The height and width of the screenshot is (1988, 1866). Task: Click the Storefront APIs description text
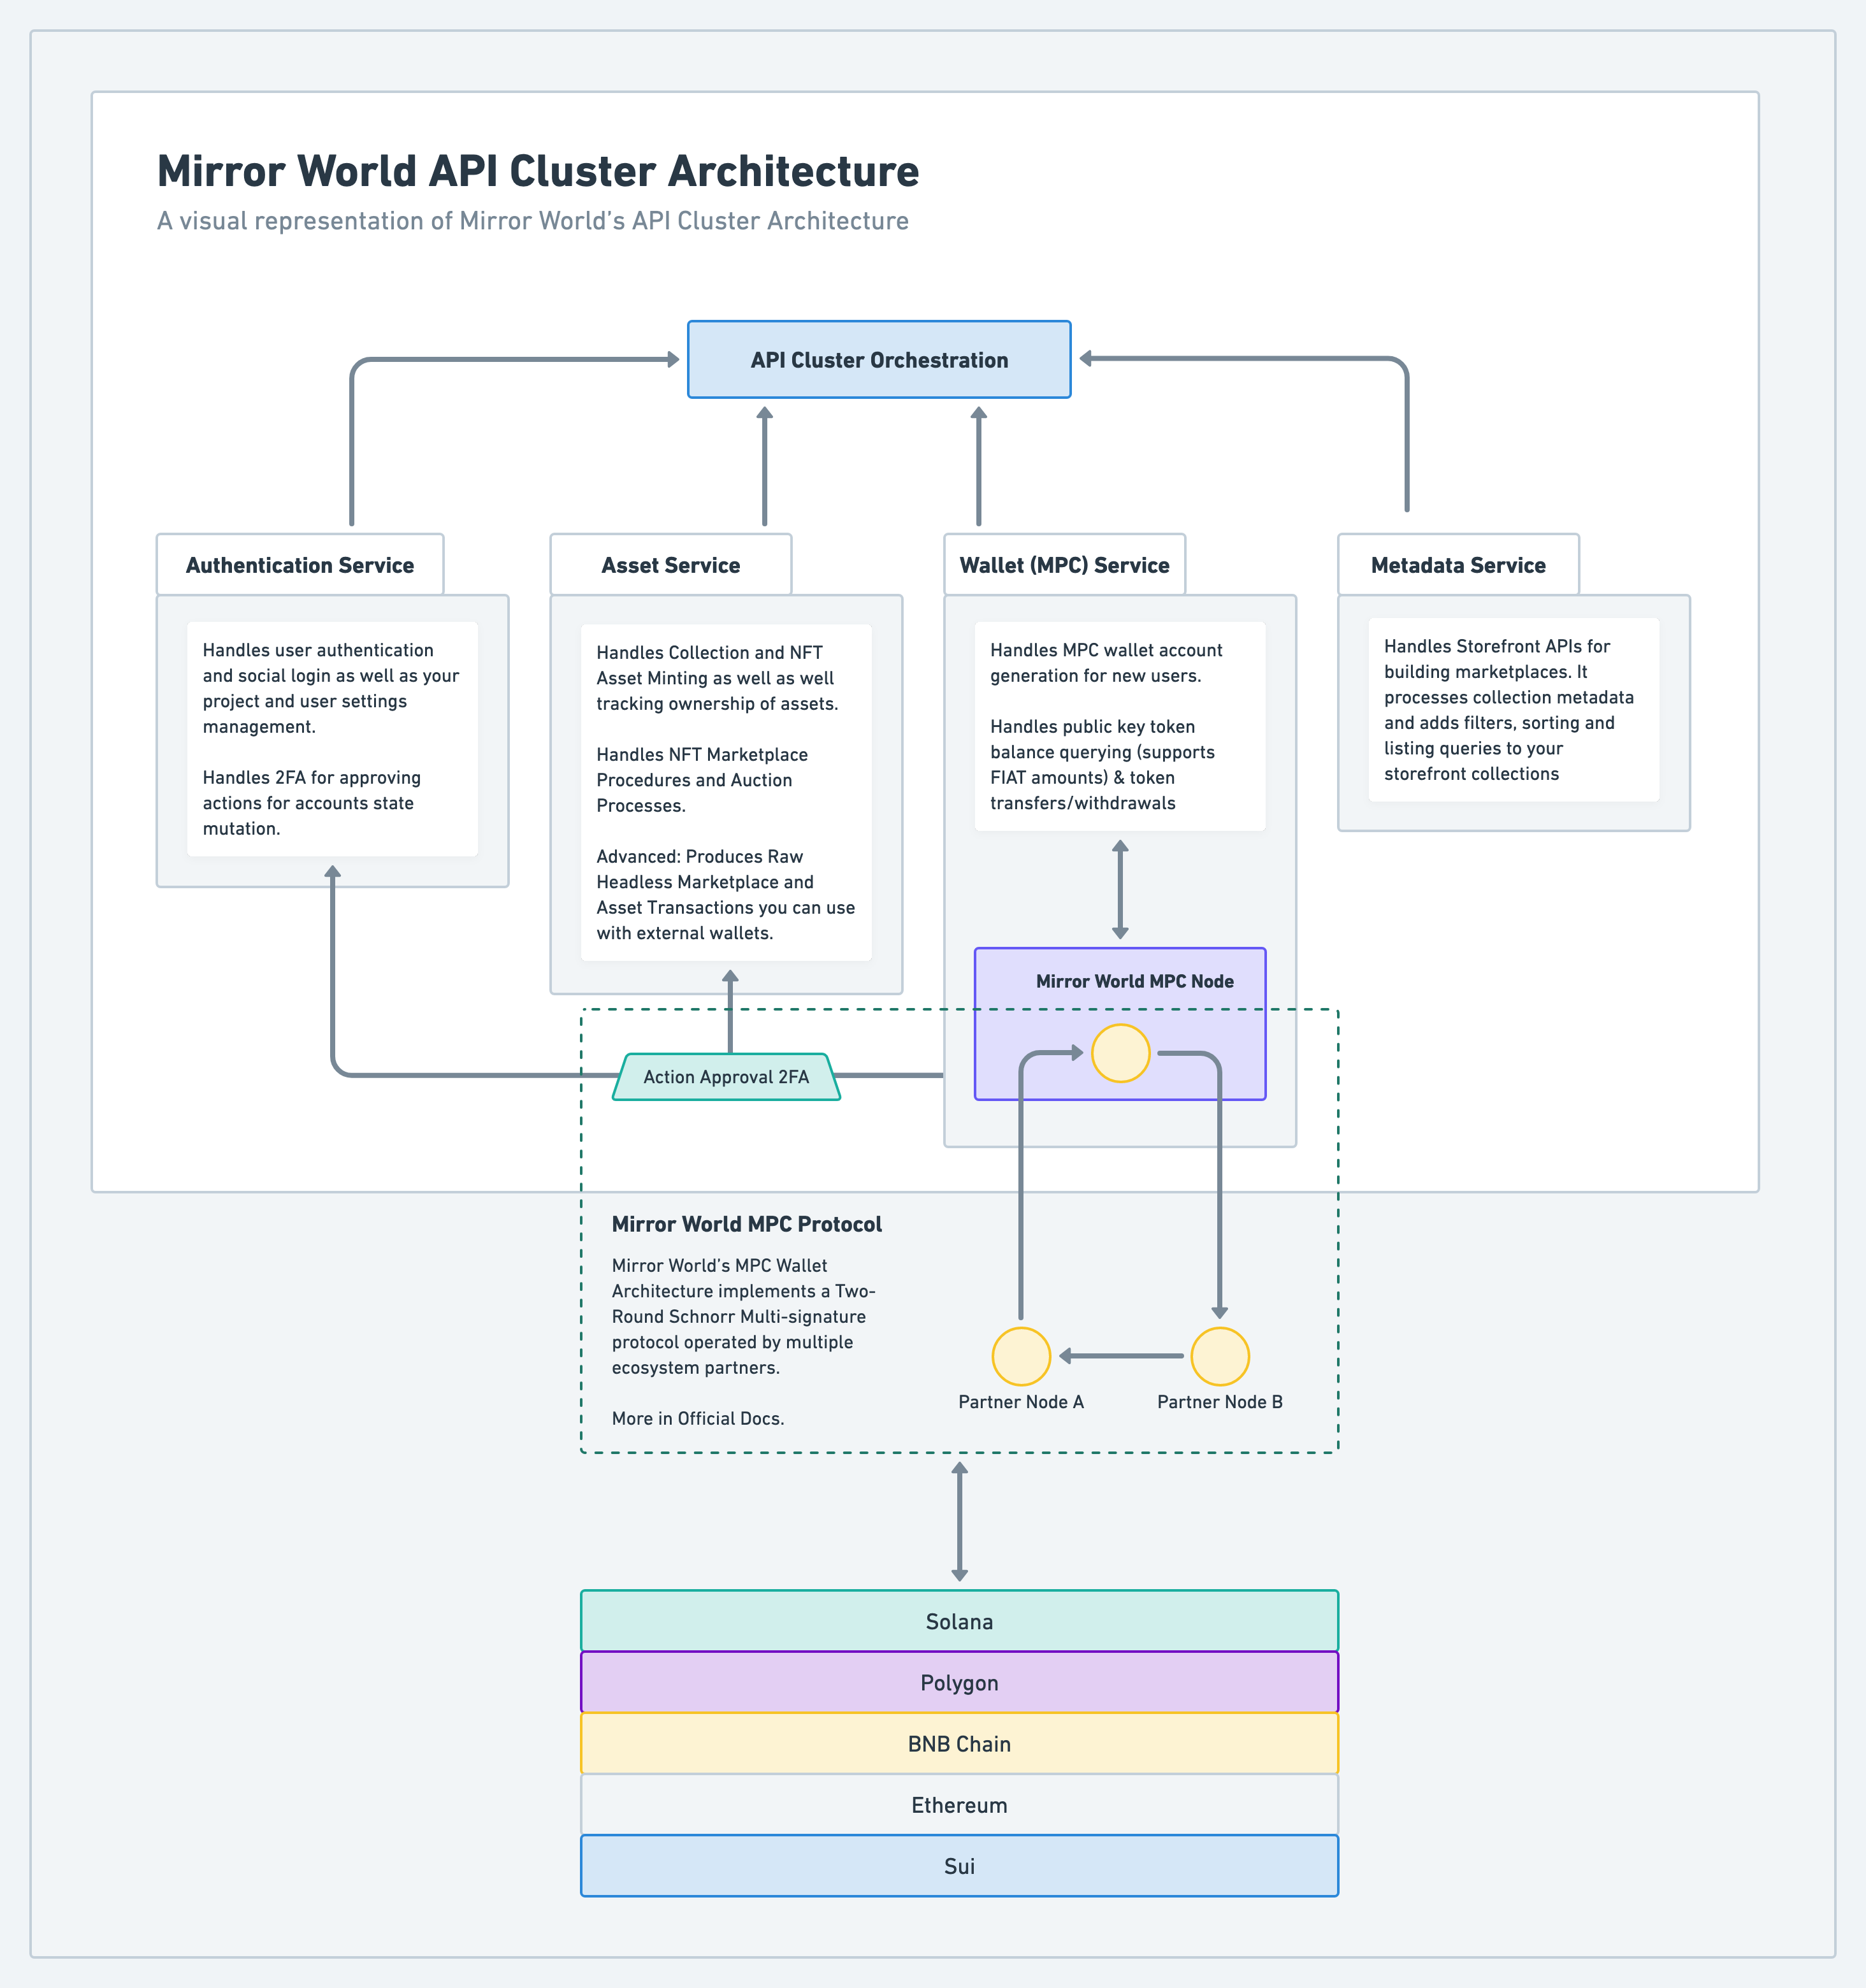tap(1509, 710)
